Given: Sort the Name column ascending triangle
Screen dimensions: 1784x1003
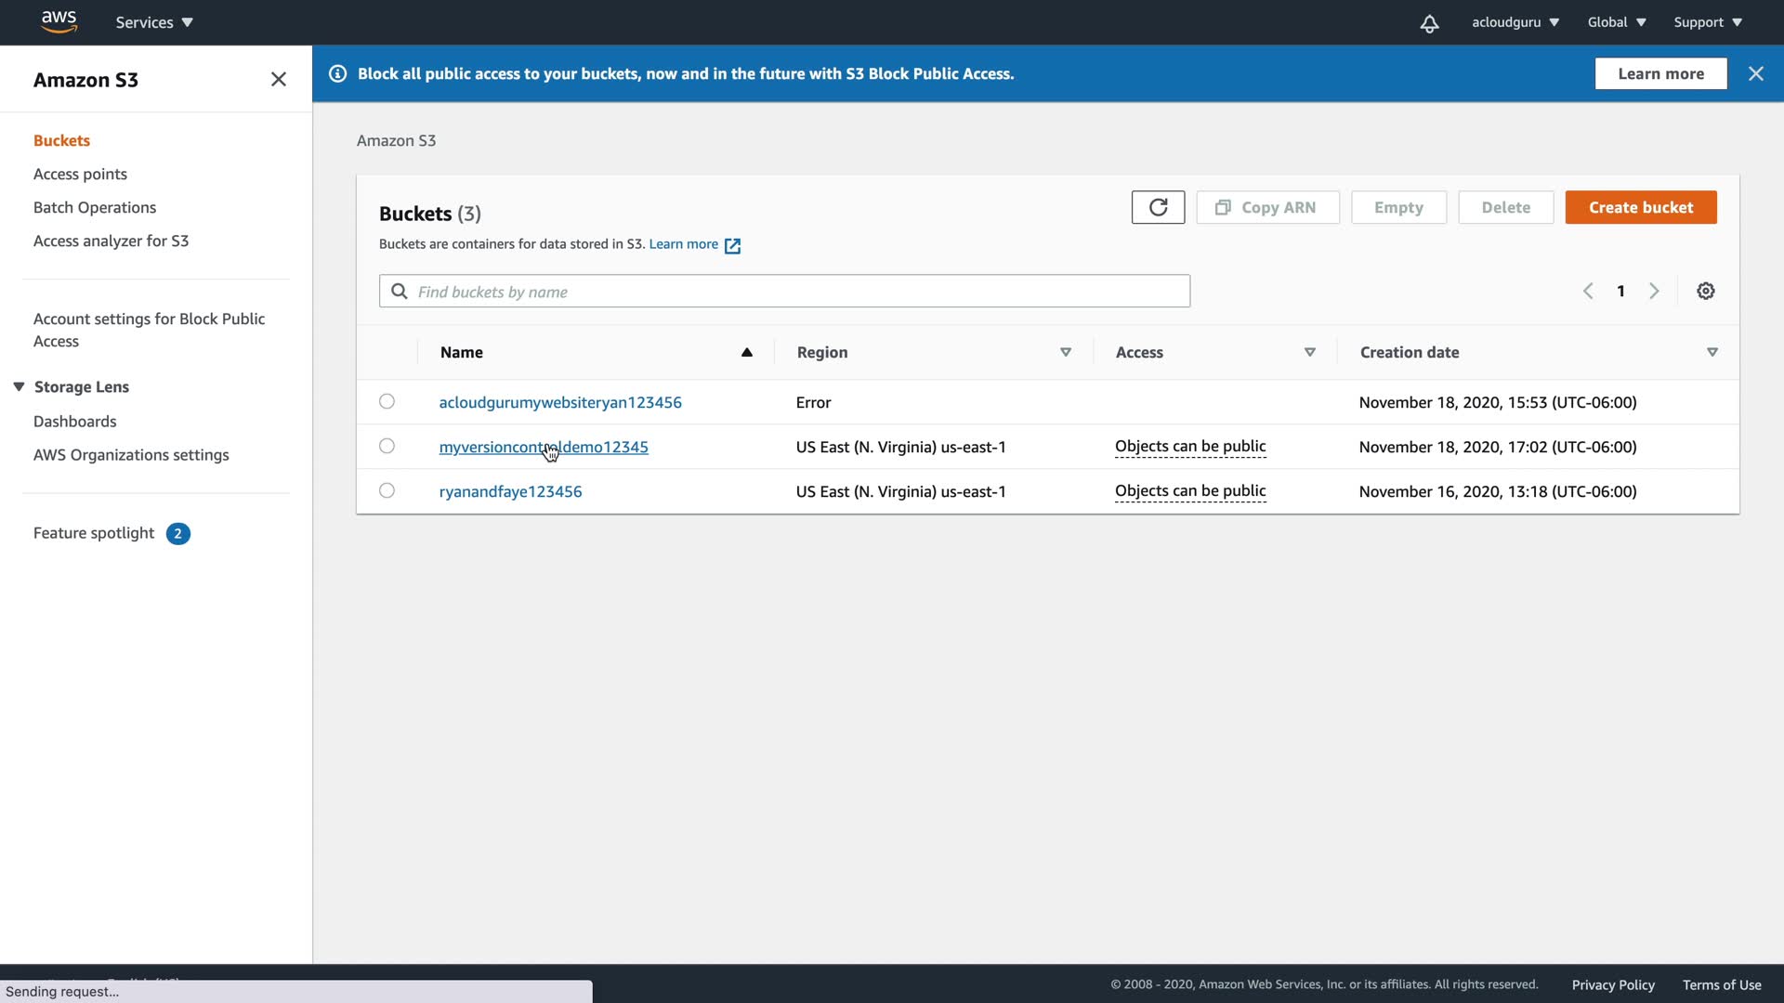Looking at the screenshot, I should [746, 352].
